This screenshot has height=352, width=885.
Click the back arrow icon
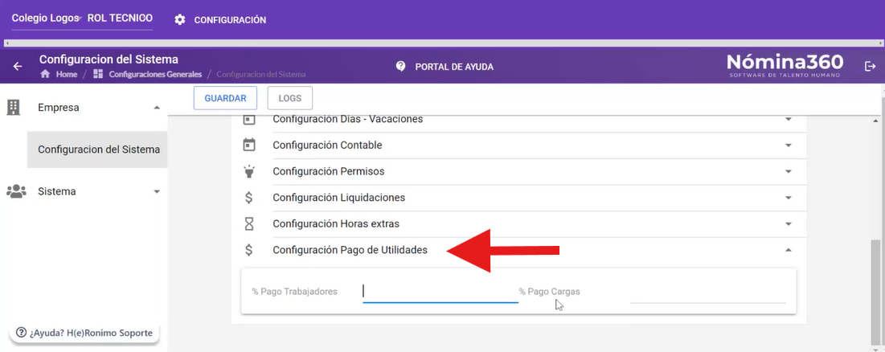18,67
